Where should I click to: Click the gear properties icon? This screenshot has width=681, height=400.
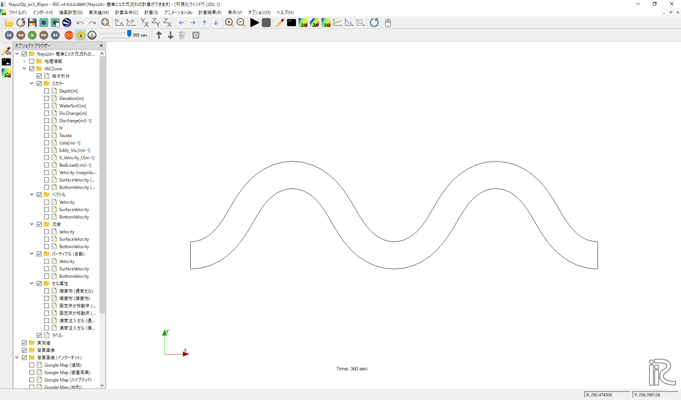tap(196, 35)
